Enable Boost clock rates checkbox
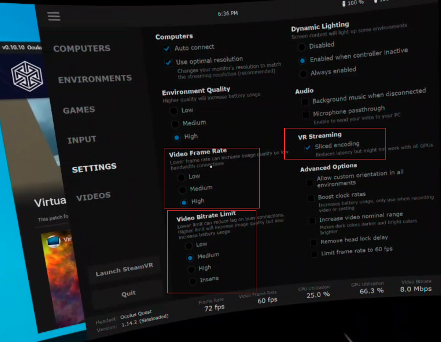Image resolution: width=441 pixels, height=342 pixels. pyautogui.click(x=311, y=198)
